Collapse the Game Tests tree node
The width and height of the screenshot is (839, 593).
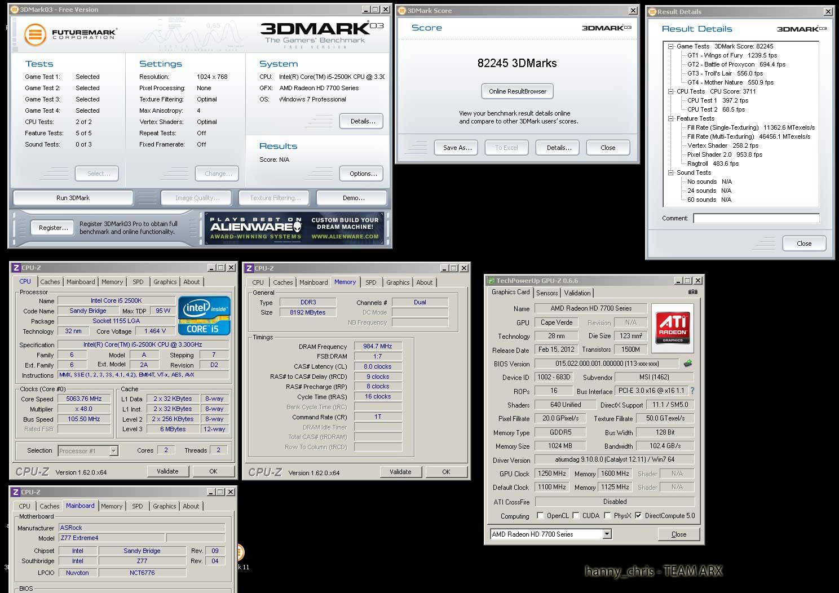click(x=670, y=46)
